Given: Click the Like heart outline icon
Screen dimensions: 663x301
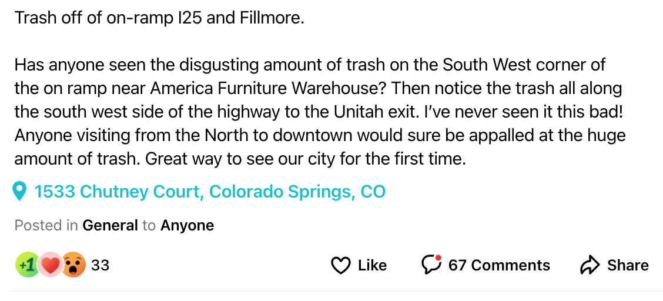Looking at the screenshot, I should (x=341, y=266).
